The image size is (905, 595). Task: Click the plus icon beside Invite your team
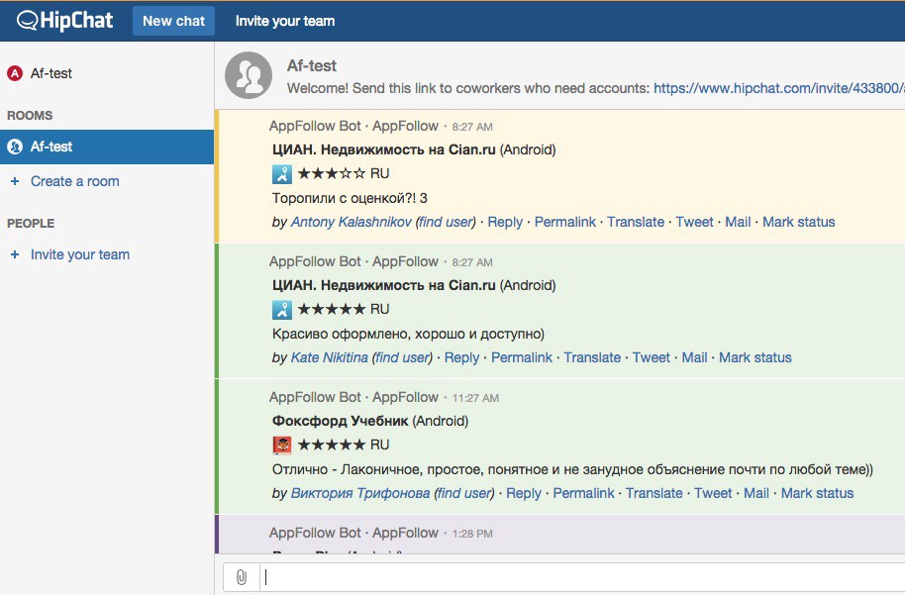tap(15, 254)
